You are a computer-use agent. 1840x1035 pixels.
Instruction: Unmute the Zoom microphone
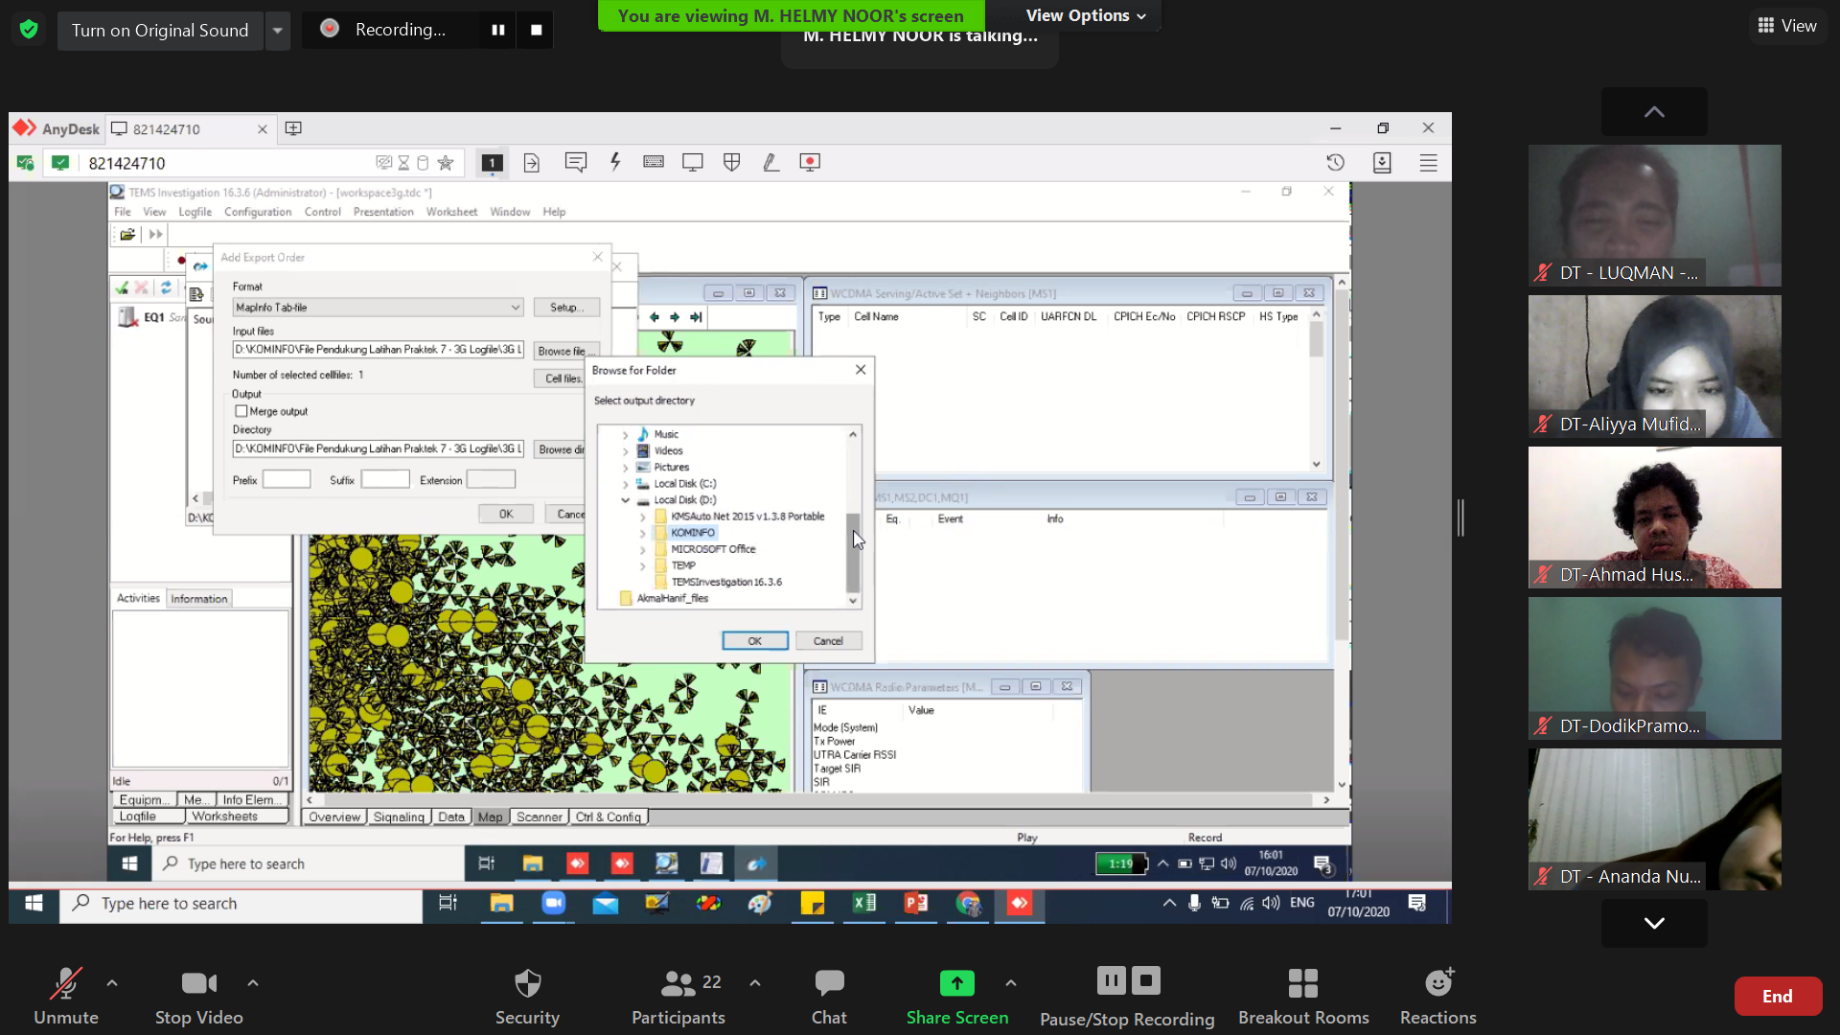(x=65, y=995)
